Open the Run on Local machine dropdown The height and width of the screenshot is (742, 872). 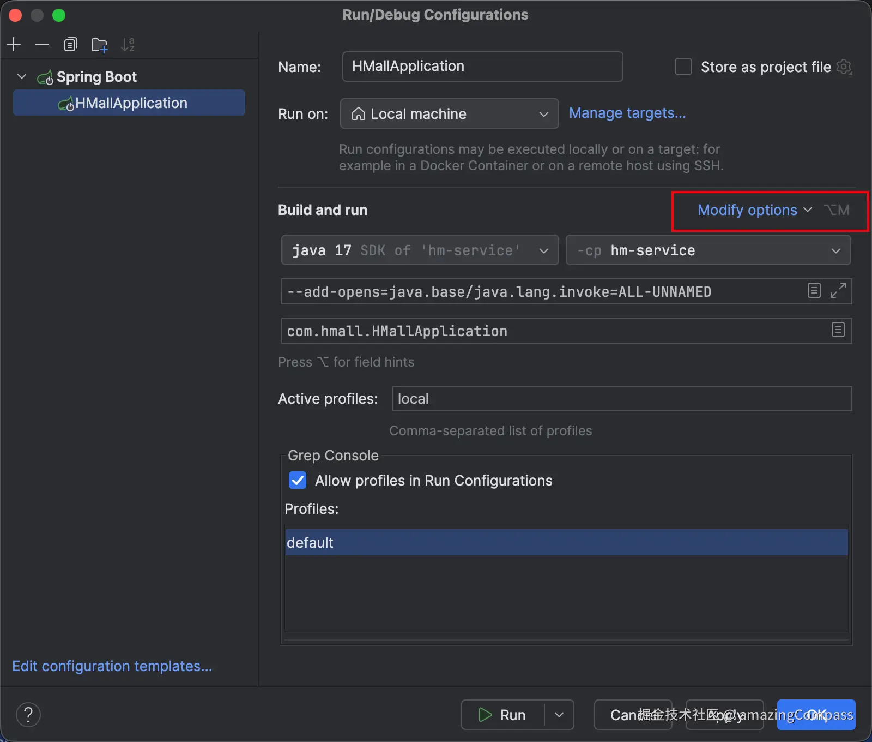(449, 113)
